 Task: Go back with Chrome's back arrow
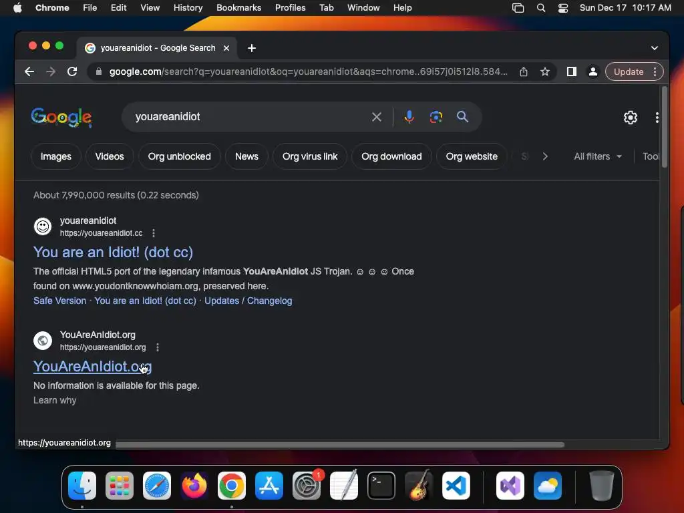click(29, 71)
